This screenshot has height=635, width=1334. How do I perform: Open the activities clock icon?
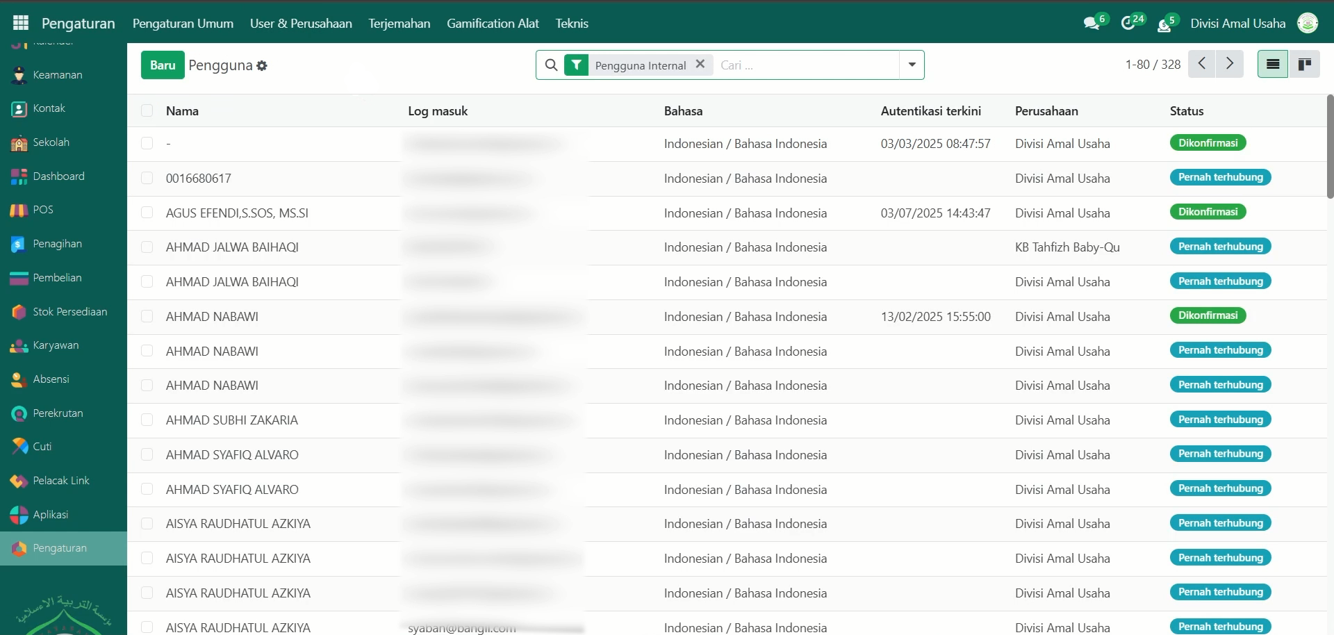click(x=1128, y=24)
